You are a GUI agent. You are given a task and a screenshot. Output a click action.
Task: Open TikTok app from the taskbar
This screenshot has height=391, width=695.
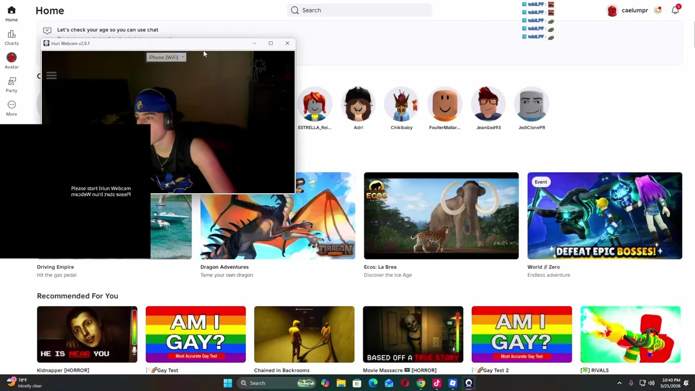coord(437,383)
